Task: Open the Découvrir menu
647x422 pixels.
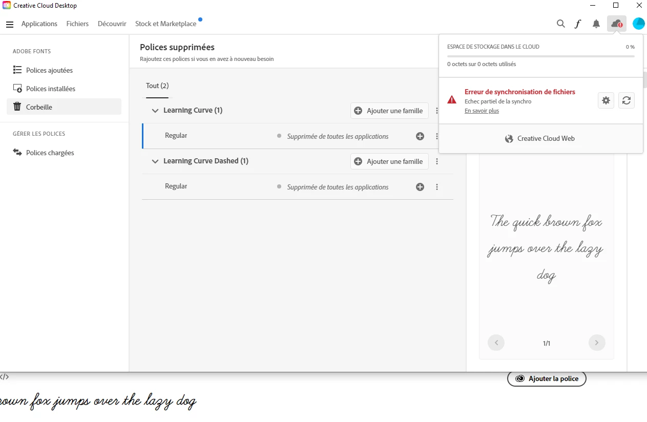Action: point(112,24)
